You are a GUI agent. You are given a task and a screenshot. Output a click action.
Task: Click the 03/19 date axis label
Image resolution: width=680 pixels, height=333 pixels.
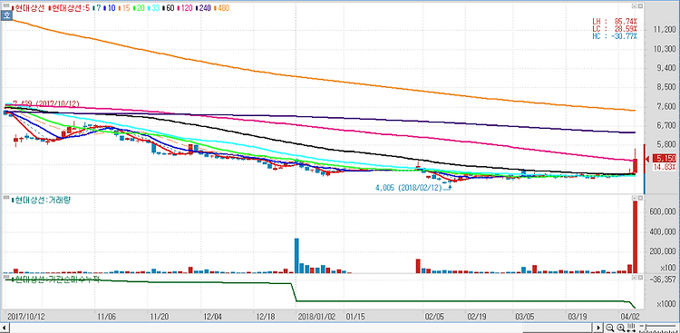pos(578,316)
